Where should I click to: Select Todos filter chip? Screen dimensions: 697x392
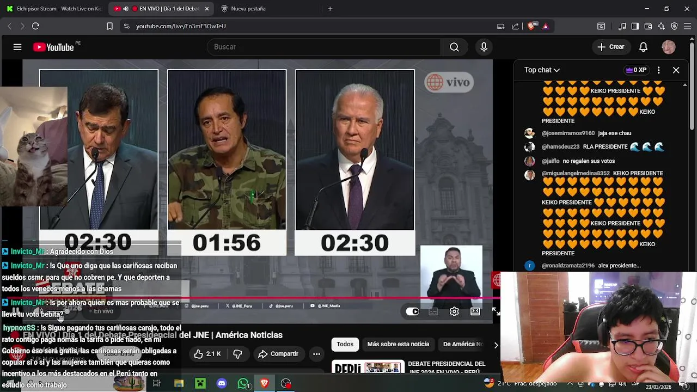tap(345, 344)
